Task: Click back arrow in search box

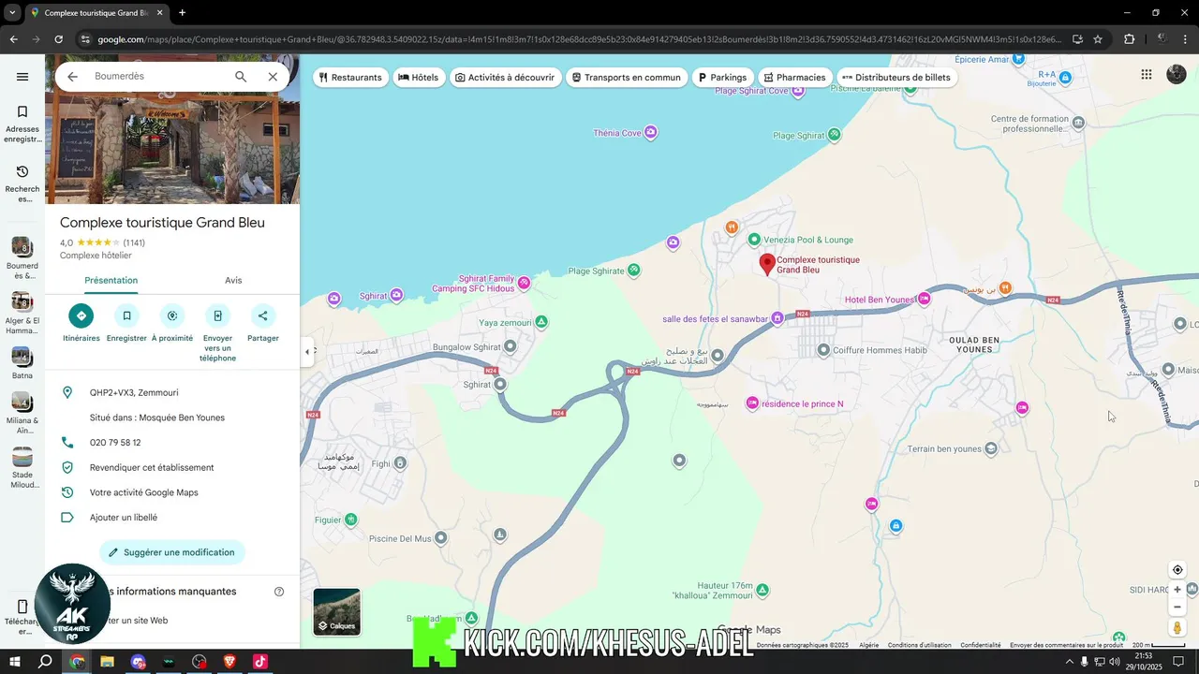Action: [x=72, y=77]
